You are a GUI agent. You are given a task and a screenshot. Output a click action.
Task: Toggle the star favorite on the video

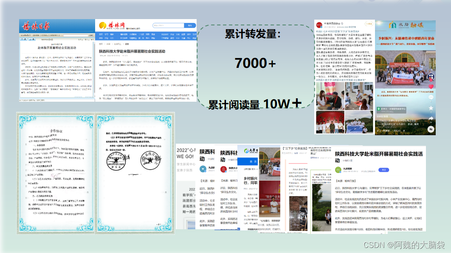tap(430, 108)
